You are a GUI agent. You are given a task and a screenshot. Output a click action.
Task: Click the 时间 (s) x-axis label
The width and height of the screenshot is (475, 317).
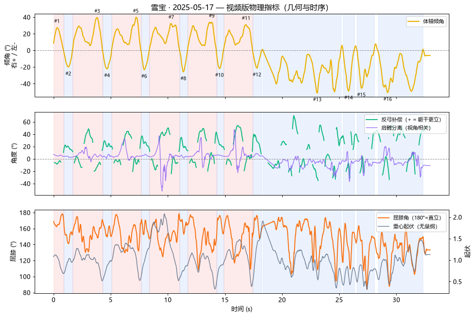(x=242, y=309)
